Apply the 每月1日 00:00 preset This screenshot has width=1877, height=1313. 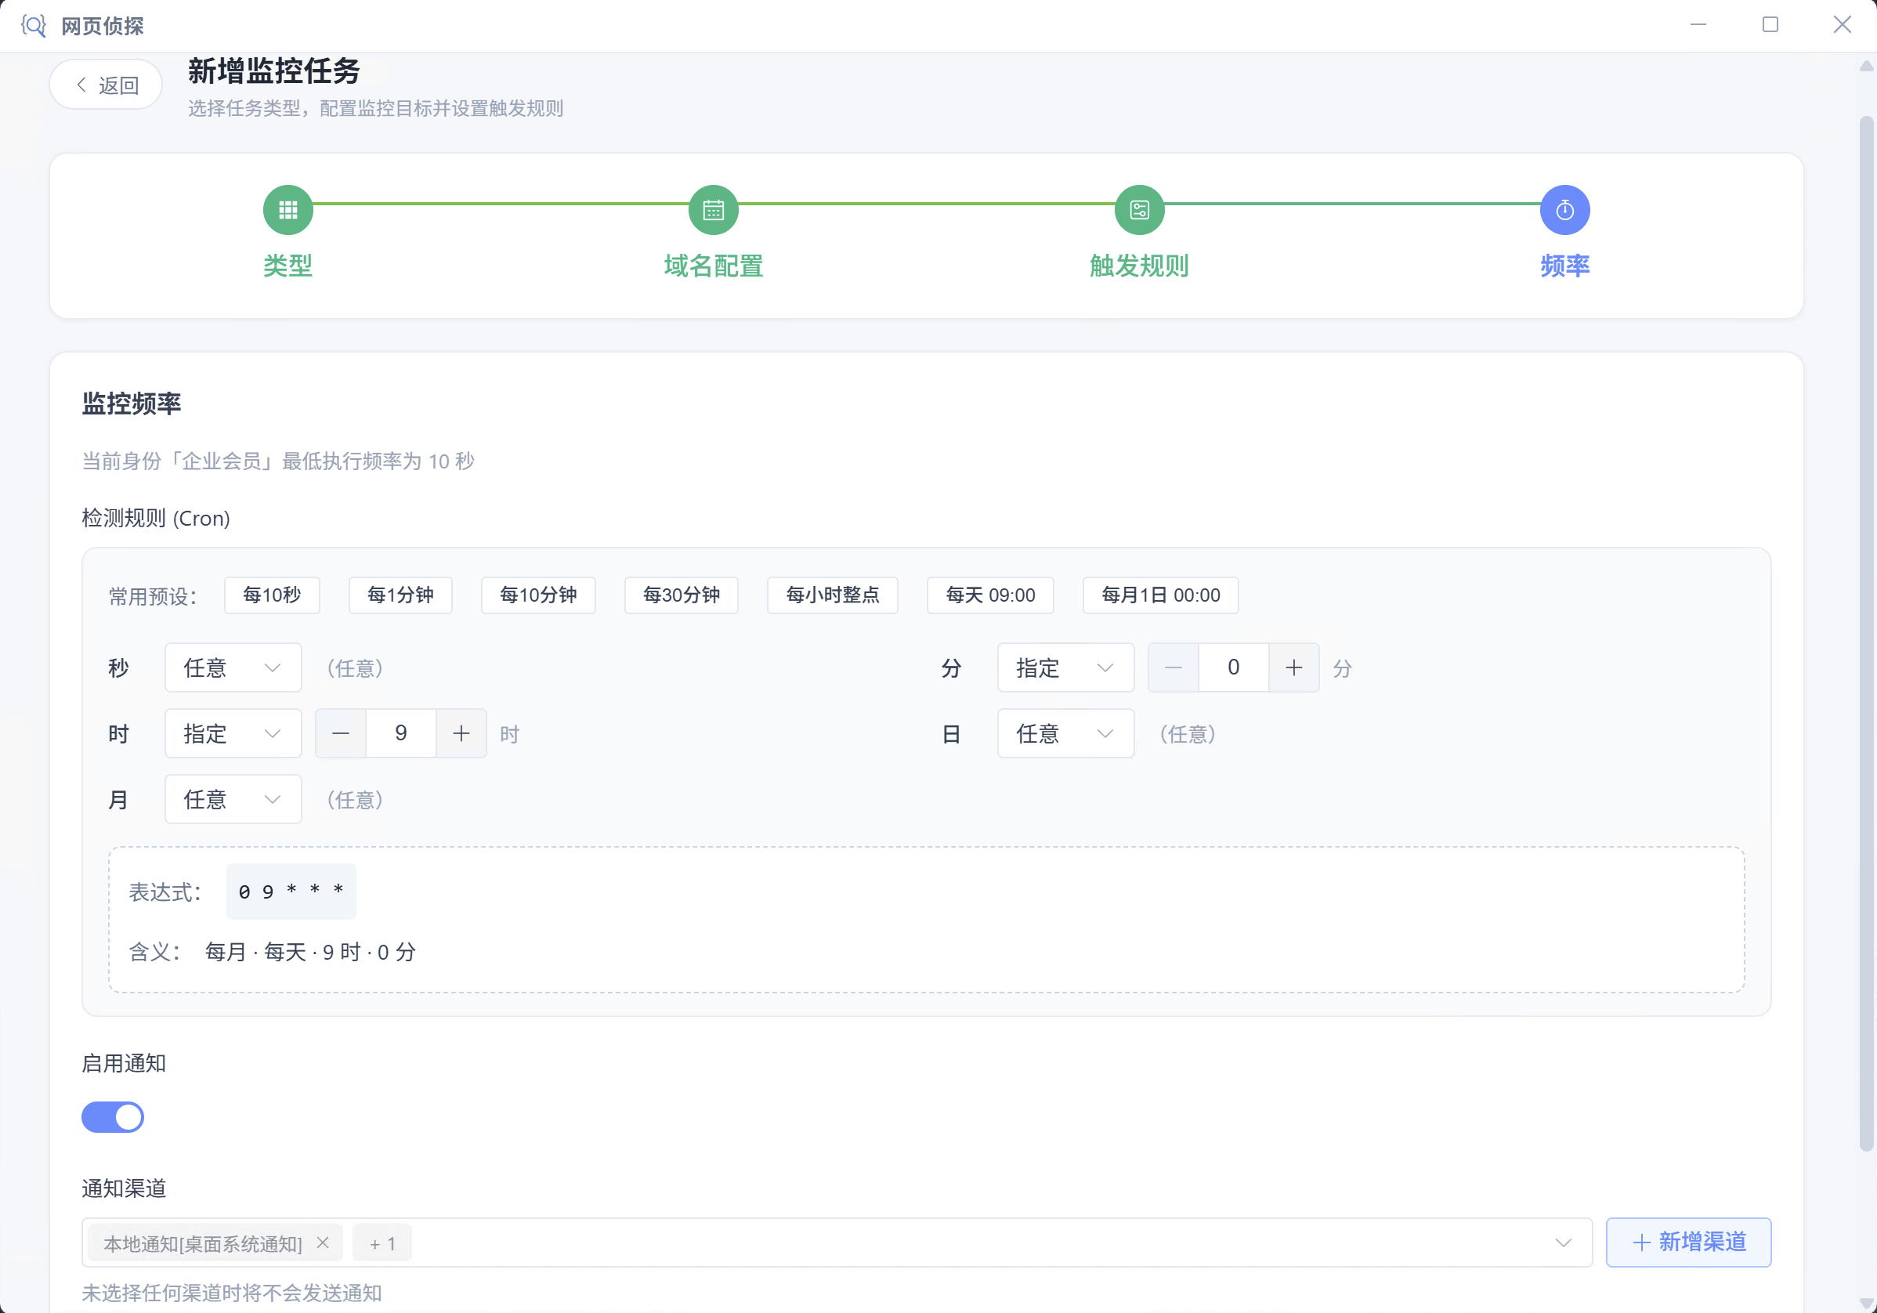[x=1160, y=595]
